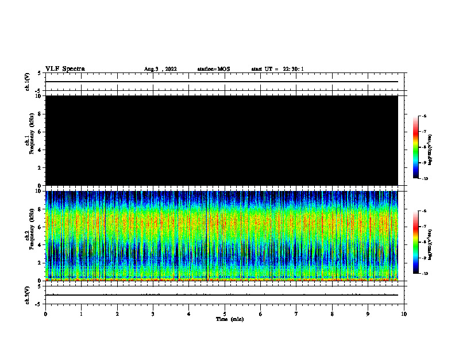455x352 pixels.
Task: Click the "Aug.3 , 2022" date label
Action: click(x=160, y=69)
